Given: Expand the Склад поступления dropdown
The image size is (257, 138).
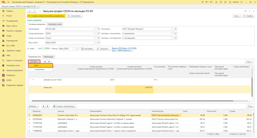Looking at the screenshot, I should coord(96,38).
